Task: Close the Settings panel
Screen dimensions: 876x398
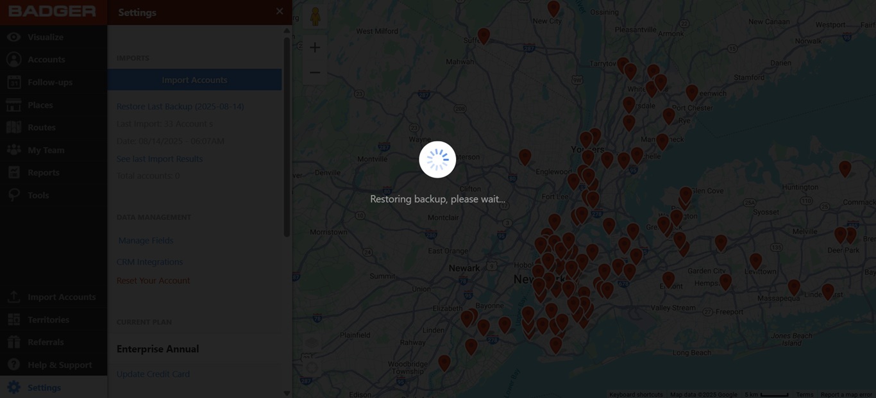Action: tap(280, 12)
